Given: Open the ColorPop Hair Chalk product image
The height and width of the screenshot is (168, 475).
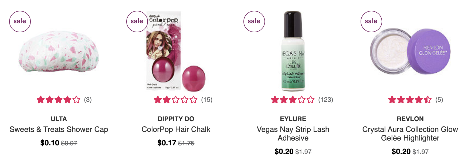Looking at the screenshot, I should (176, 51).
